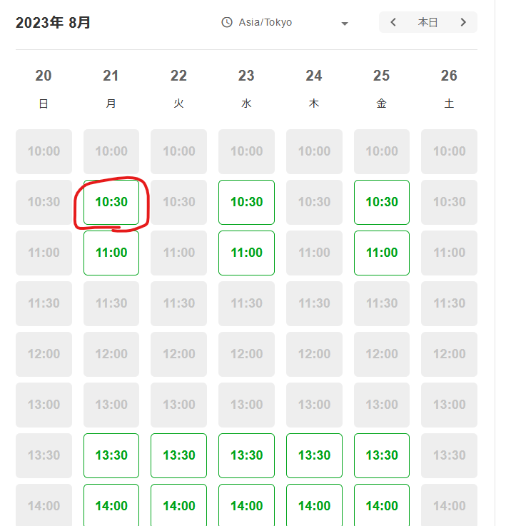Jump to today with 本日 button
Screen dimensions: 506x526
point(427,22)
